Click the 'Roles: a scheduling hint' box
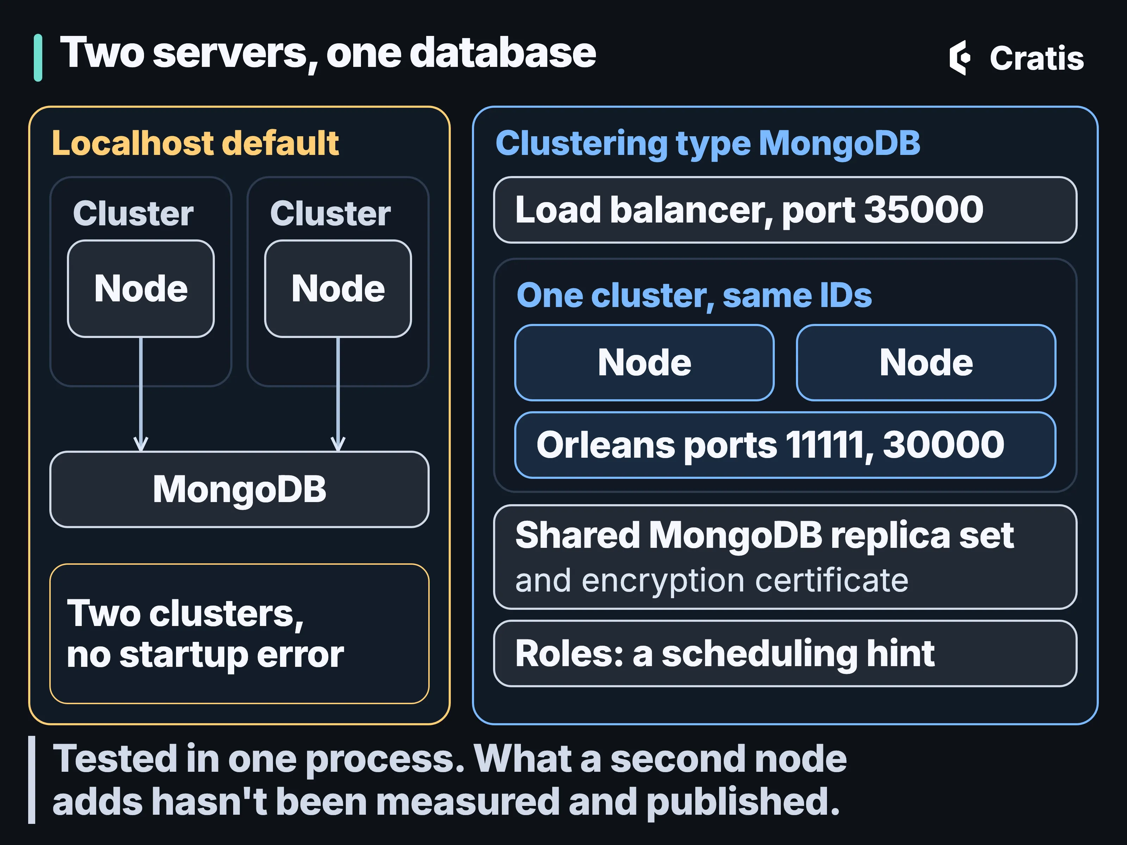The height and width of the screenshot is (845, 1127). (x=785, y=653)
